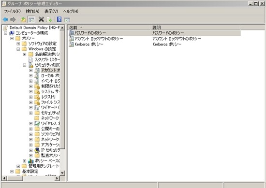Open the 操作(A) menu
Viewport: 266px width, 188px height.
pos(32,12)
